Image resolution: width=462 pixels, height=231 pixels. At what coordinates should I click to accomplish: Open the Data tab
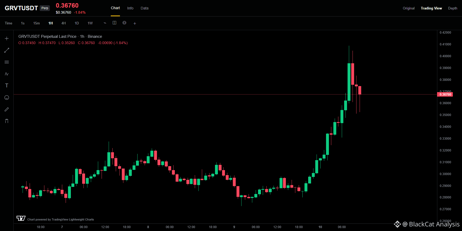coord(144,8)
